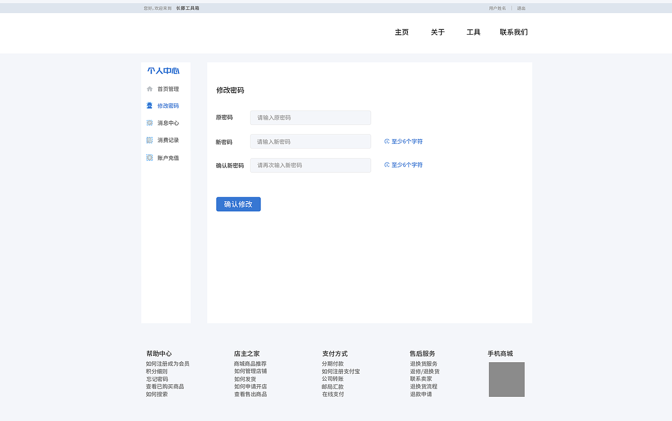Click the 请输入原密码 input field

pyautogui.click(x=310, y=118)
